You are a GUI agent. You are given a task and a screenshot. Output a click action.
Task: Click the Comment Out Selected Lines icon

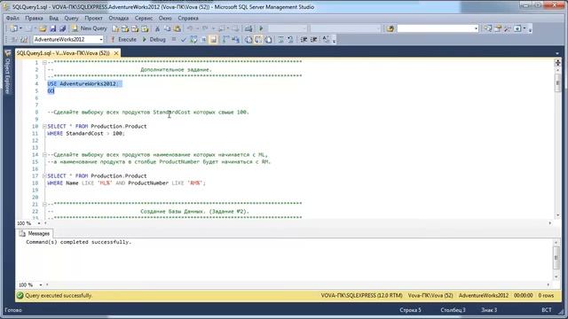pyautogui.click(x=280, y=39)
